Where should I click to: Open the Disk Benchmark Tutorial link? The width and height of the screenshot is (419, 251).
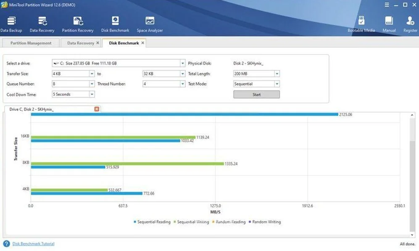[33, 243]
